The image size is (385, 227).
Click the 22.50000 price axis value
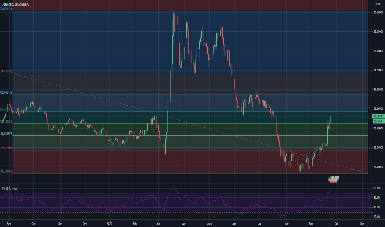(x=378, y=147)
